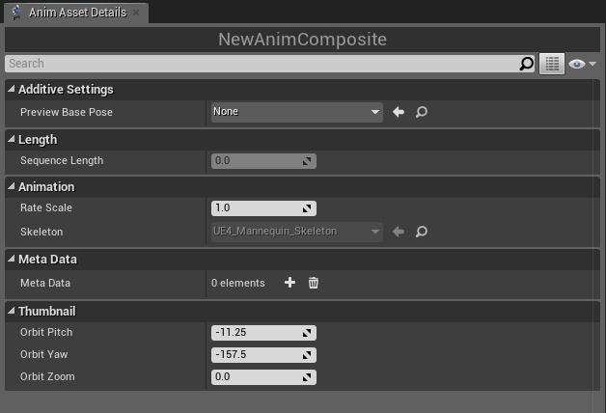Screen dimensions: 606x413
Task: Use selected asset arrow for Preview Base Pose
Action: pyautogui.click(x=399, y=112)
